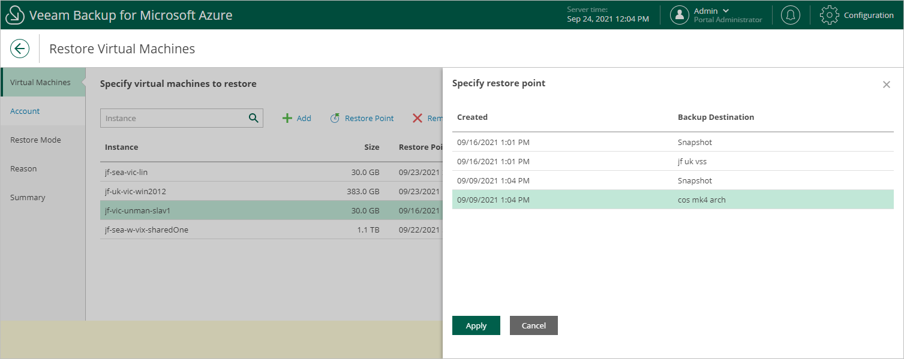Go back using the arrow icon
904x359 pixels.
[20, 49]
